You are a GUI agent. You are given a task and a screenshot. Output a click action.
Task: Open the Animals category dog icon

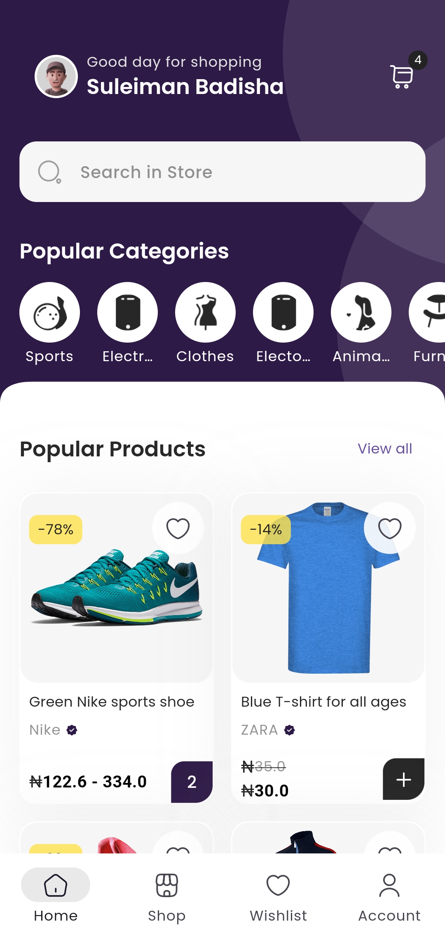click(x=361, y=312)
